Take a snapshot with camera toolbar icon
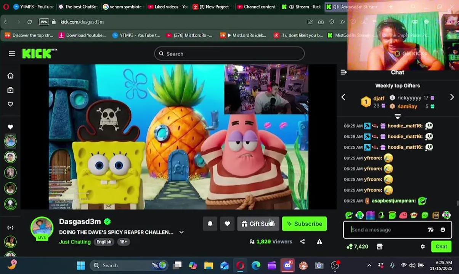459x274 pixels. [x=321, y=22]
